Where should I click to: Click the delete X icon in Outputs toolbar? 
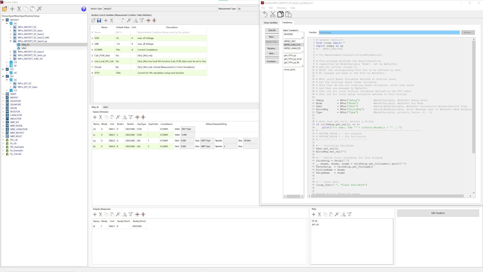pyautogui.click(x=118, y=214)
